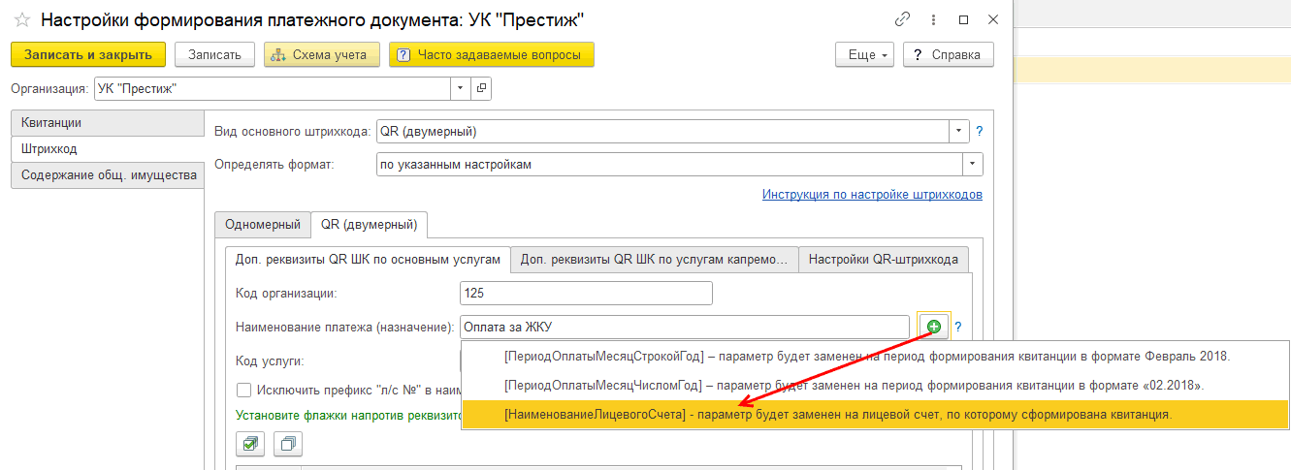The image size is (1291, 470).
Task: Expand the Определять формат dropdown
Action: [x=972, y=164]
